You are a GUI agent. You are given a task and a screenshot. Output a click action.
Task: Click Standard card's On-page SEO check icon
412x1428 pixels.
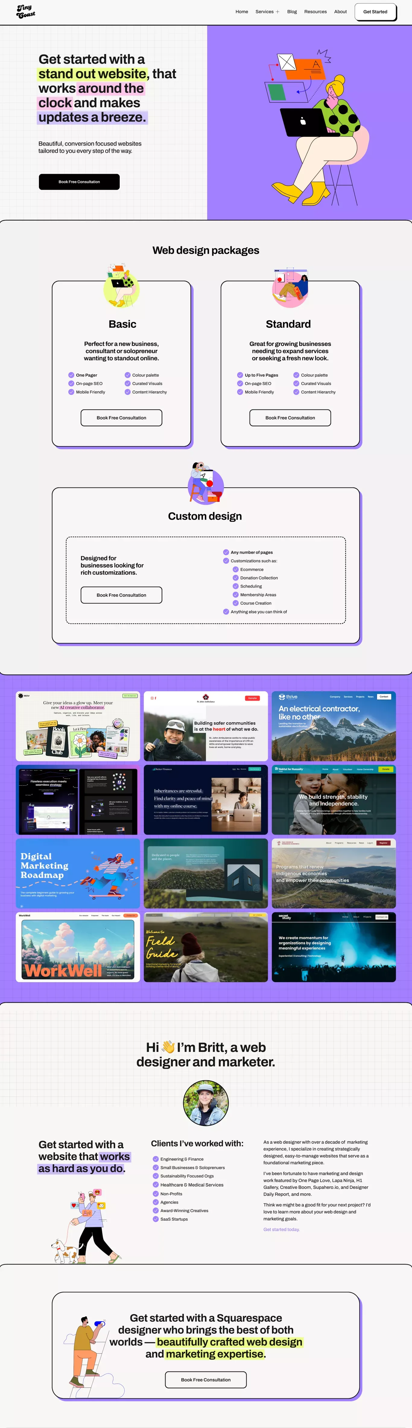click(240, 383)
